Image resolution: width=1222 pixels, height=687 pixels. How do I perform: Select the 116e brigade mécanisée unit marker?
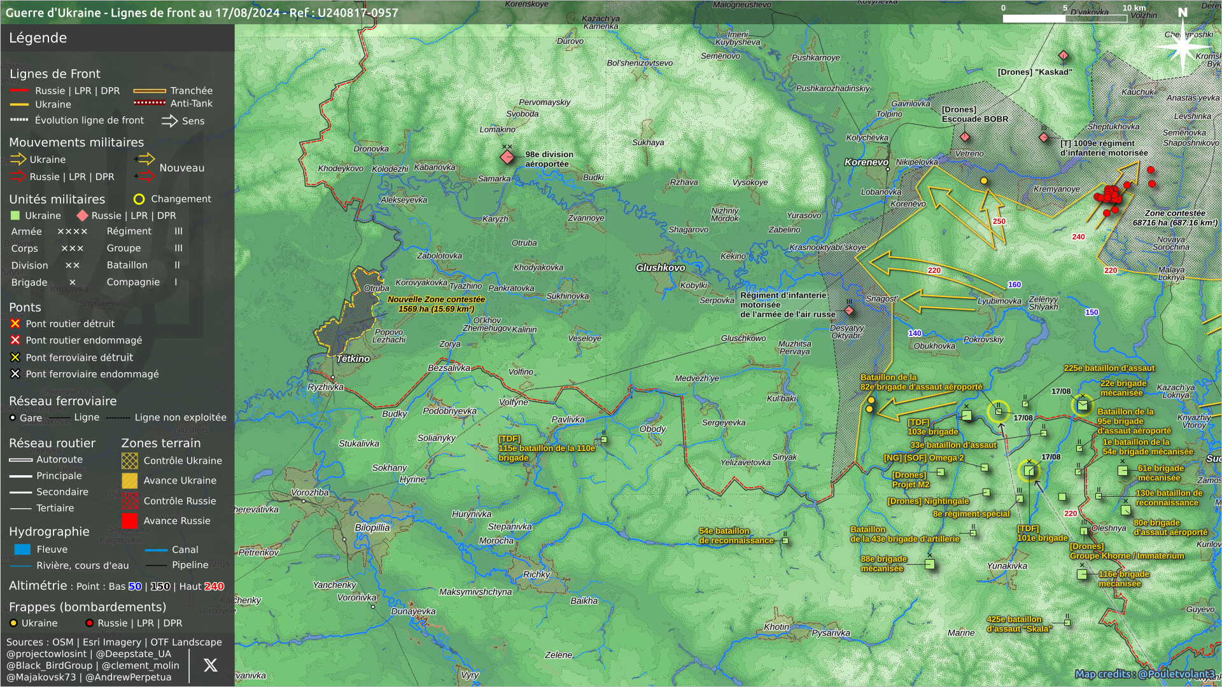pyautogui.click(x=1082, y=574)
